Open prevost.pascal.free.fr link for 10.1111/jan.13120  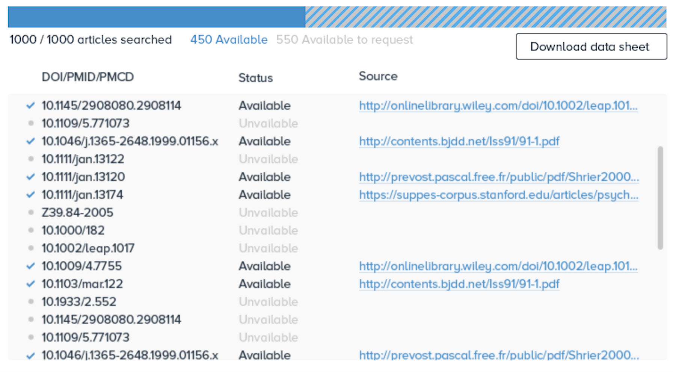499,177
